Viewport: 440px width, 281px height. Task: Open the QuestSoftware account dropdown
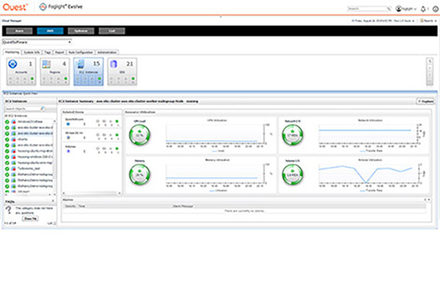point(37,42)
